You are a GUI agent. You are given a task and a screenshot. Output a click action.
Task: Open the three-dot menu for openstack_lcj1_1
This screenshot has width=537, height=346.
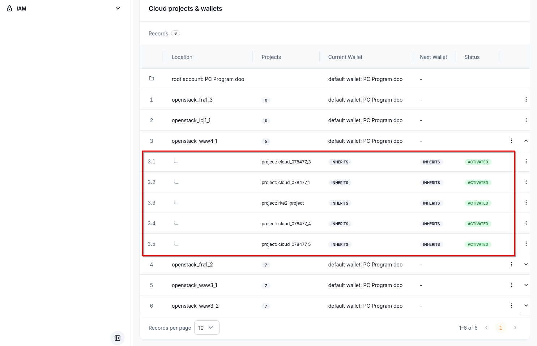526,120
